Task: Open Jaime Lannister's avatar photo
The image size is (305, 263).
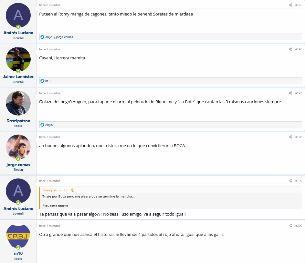Action: 18,59
